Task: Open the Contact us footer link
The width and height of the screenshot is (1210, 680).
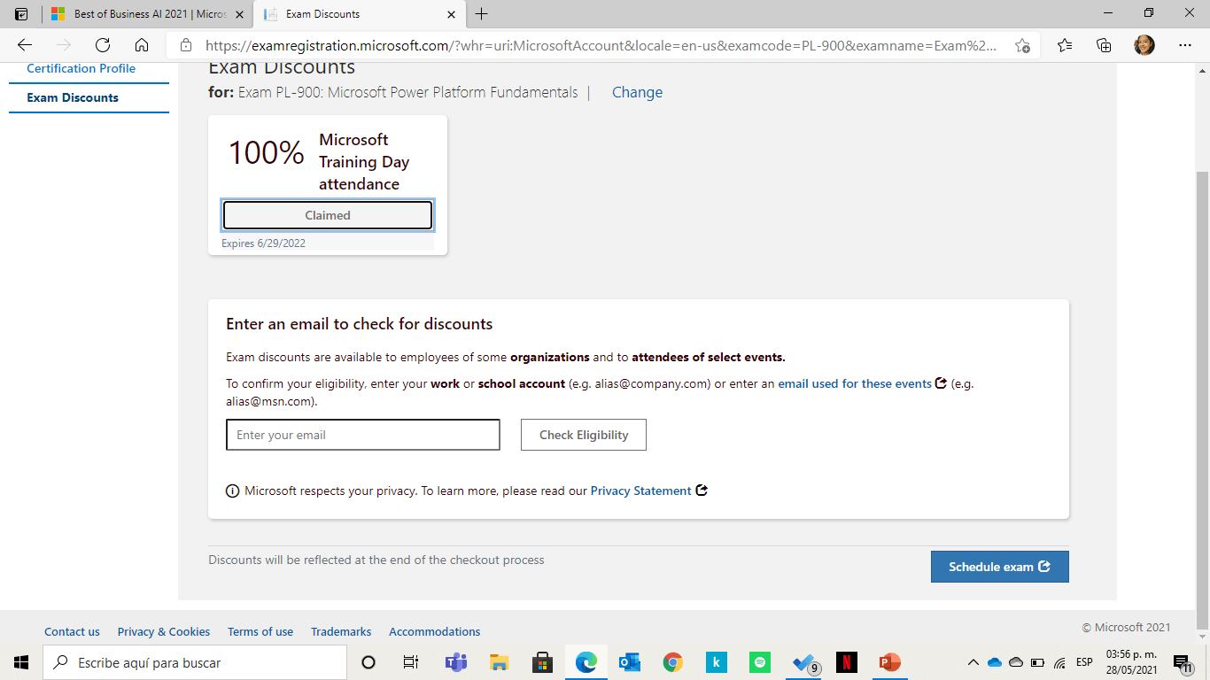Action: (x=72, y=631)
